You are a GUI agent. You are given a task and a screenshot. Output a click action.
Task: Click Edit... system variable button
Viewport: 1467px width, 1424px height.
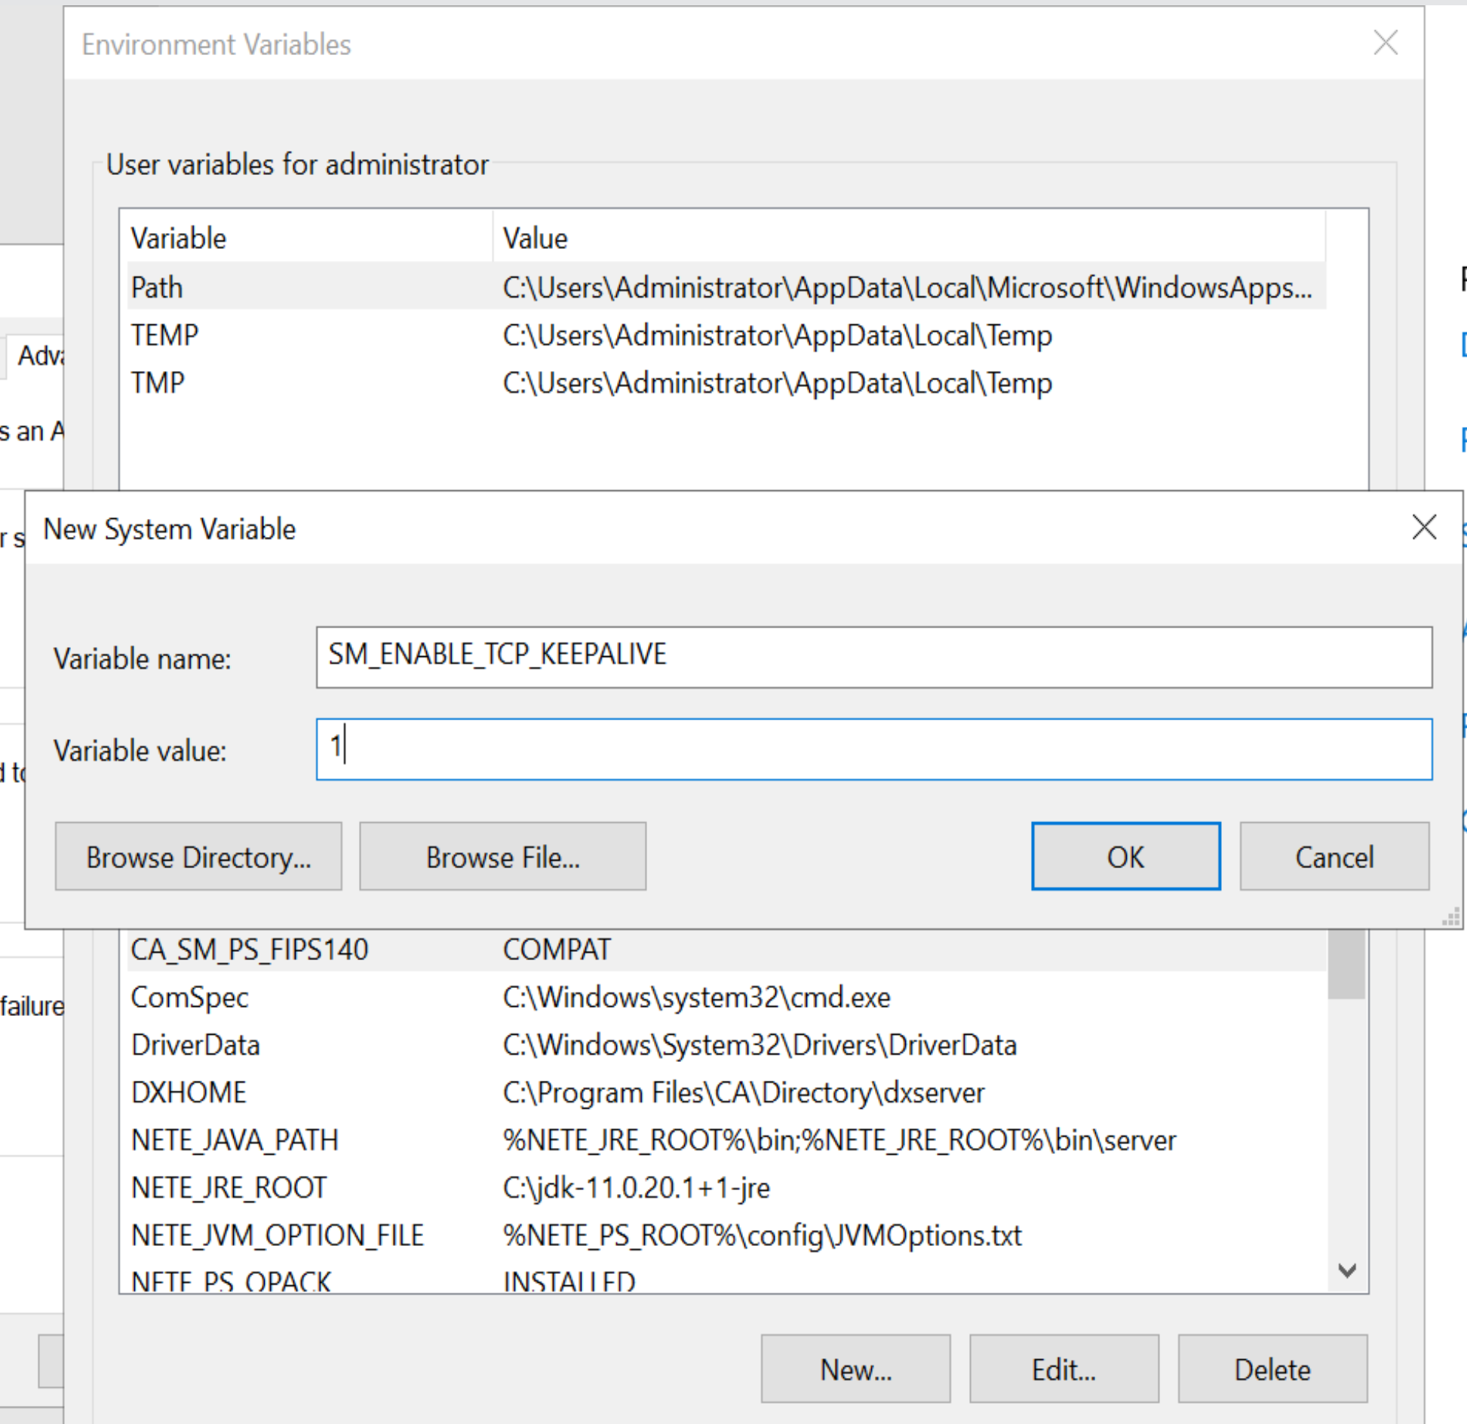pyautogui.click(x=1063, y=1369)
